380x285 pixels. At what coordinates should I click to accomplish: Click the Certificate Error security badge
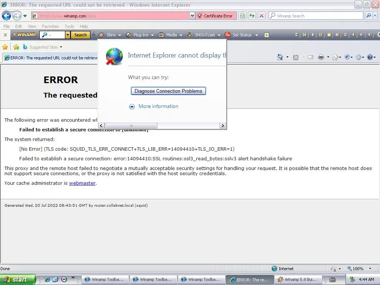point(216,16)
